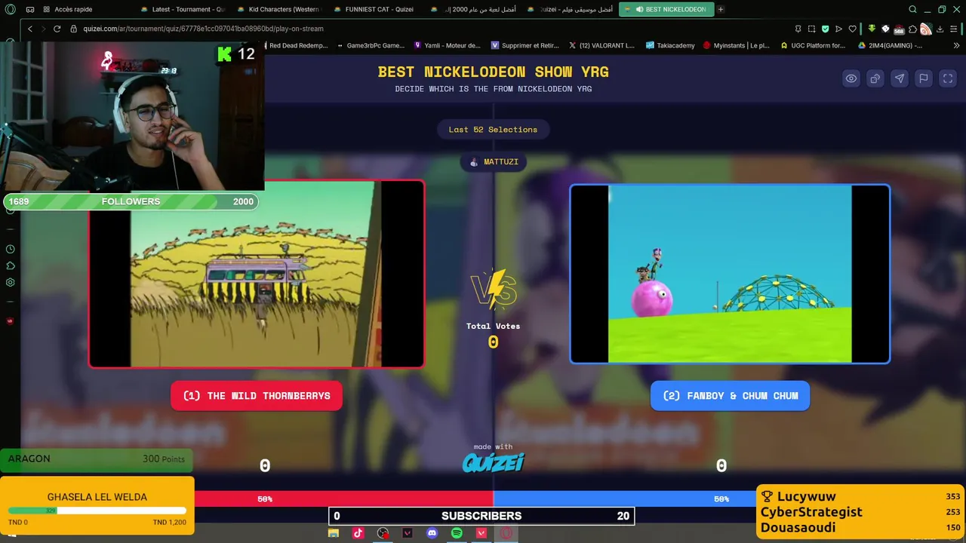Open browser downloads tray icon

(x=940, y=29)
